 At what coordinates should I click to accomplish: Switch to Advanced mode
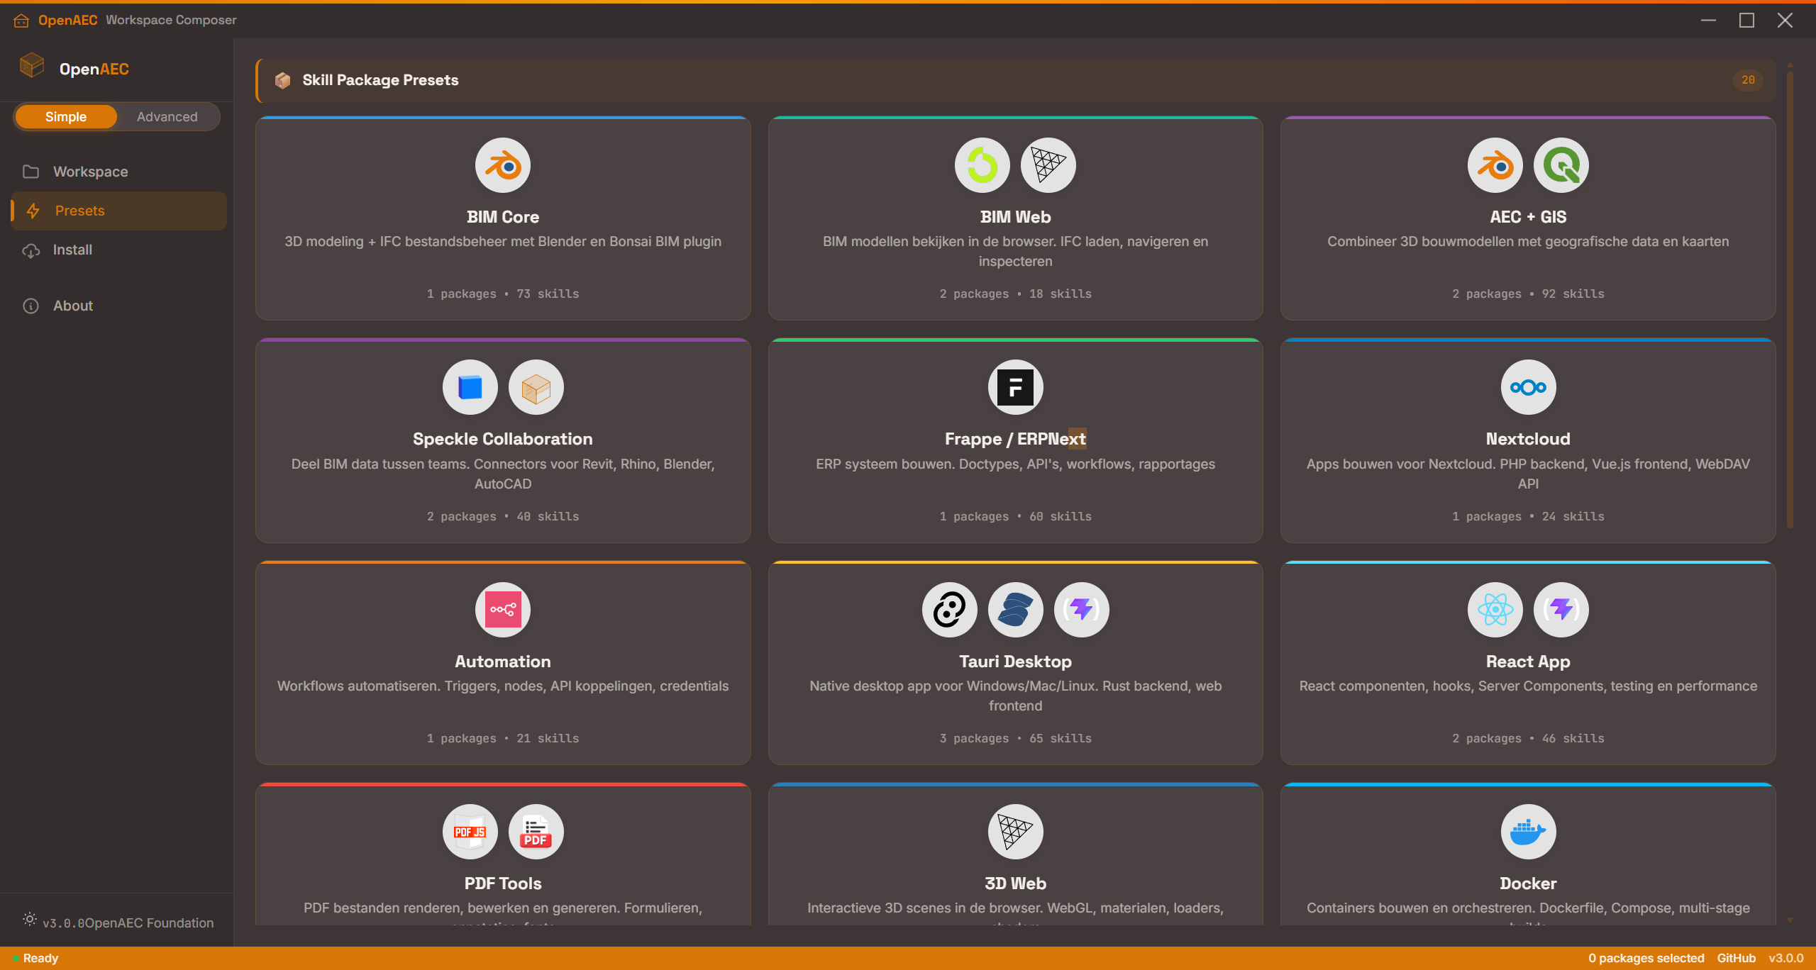(x=167, y=117)
